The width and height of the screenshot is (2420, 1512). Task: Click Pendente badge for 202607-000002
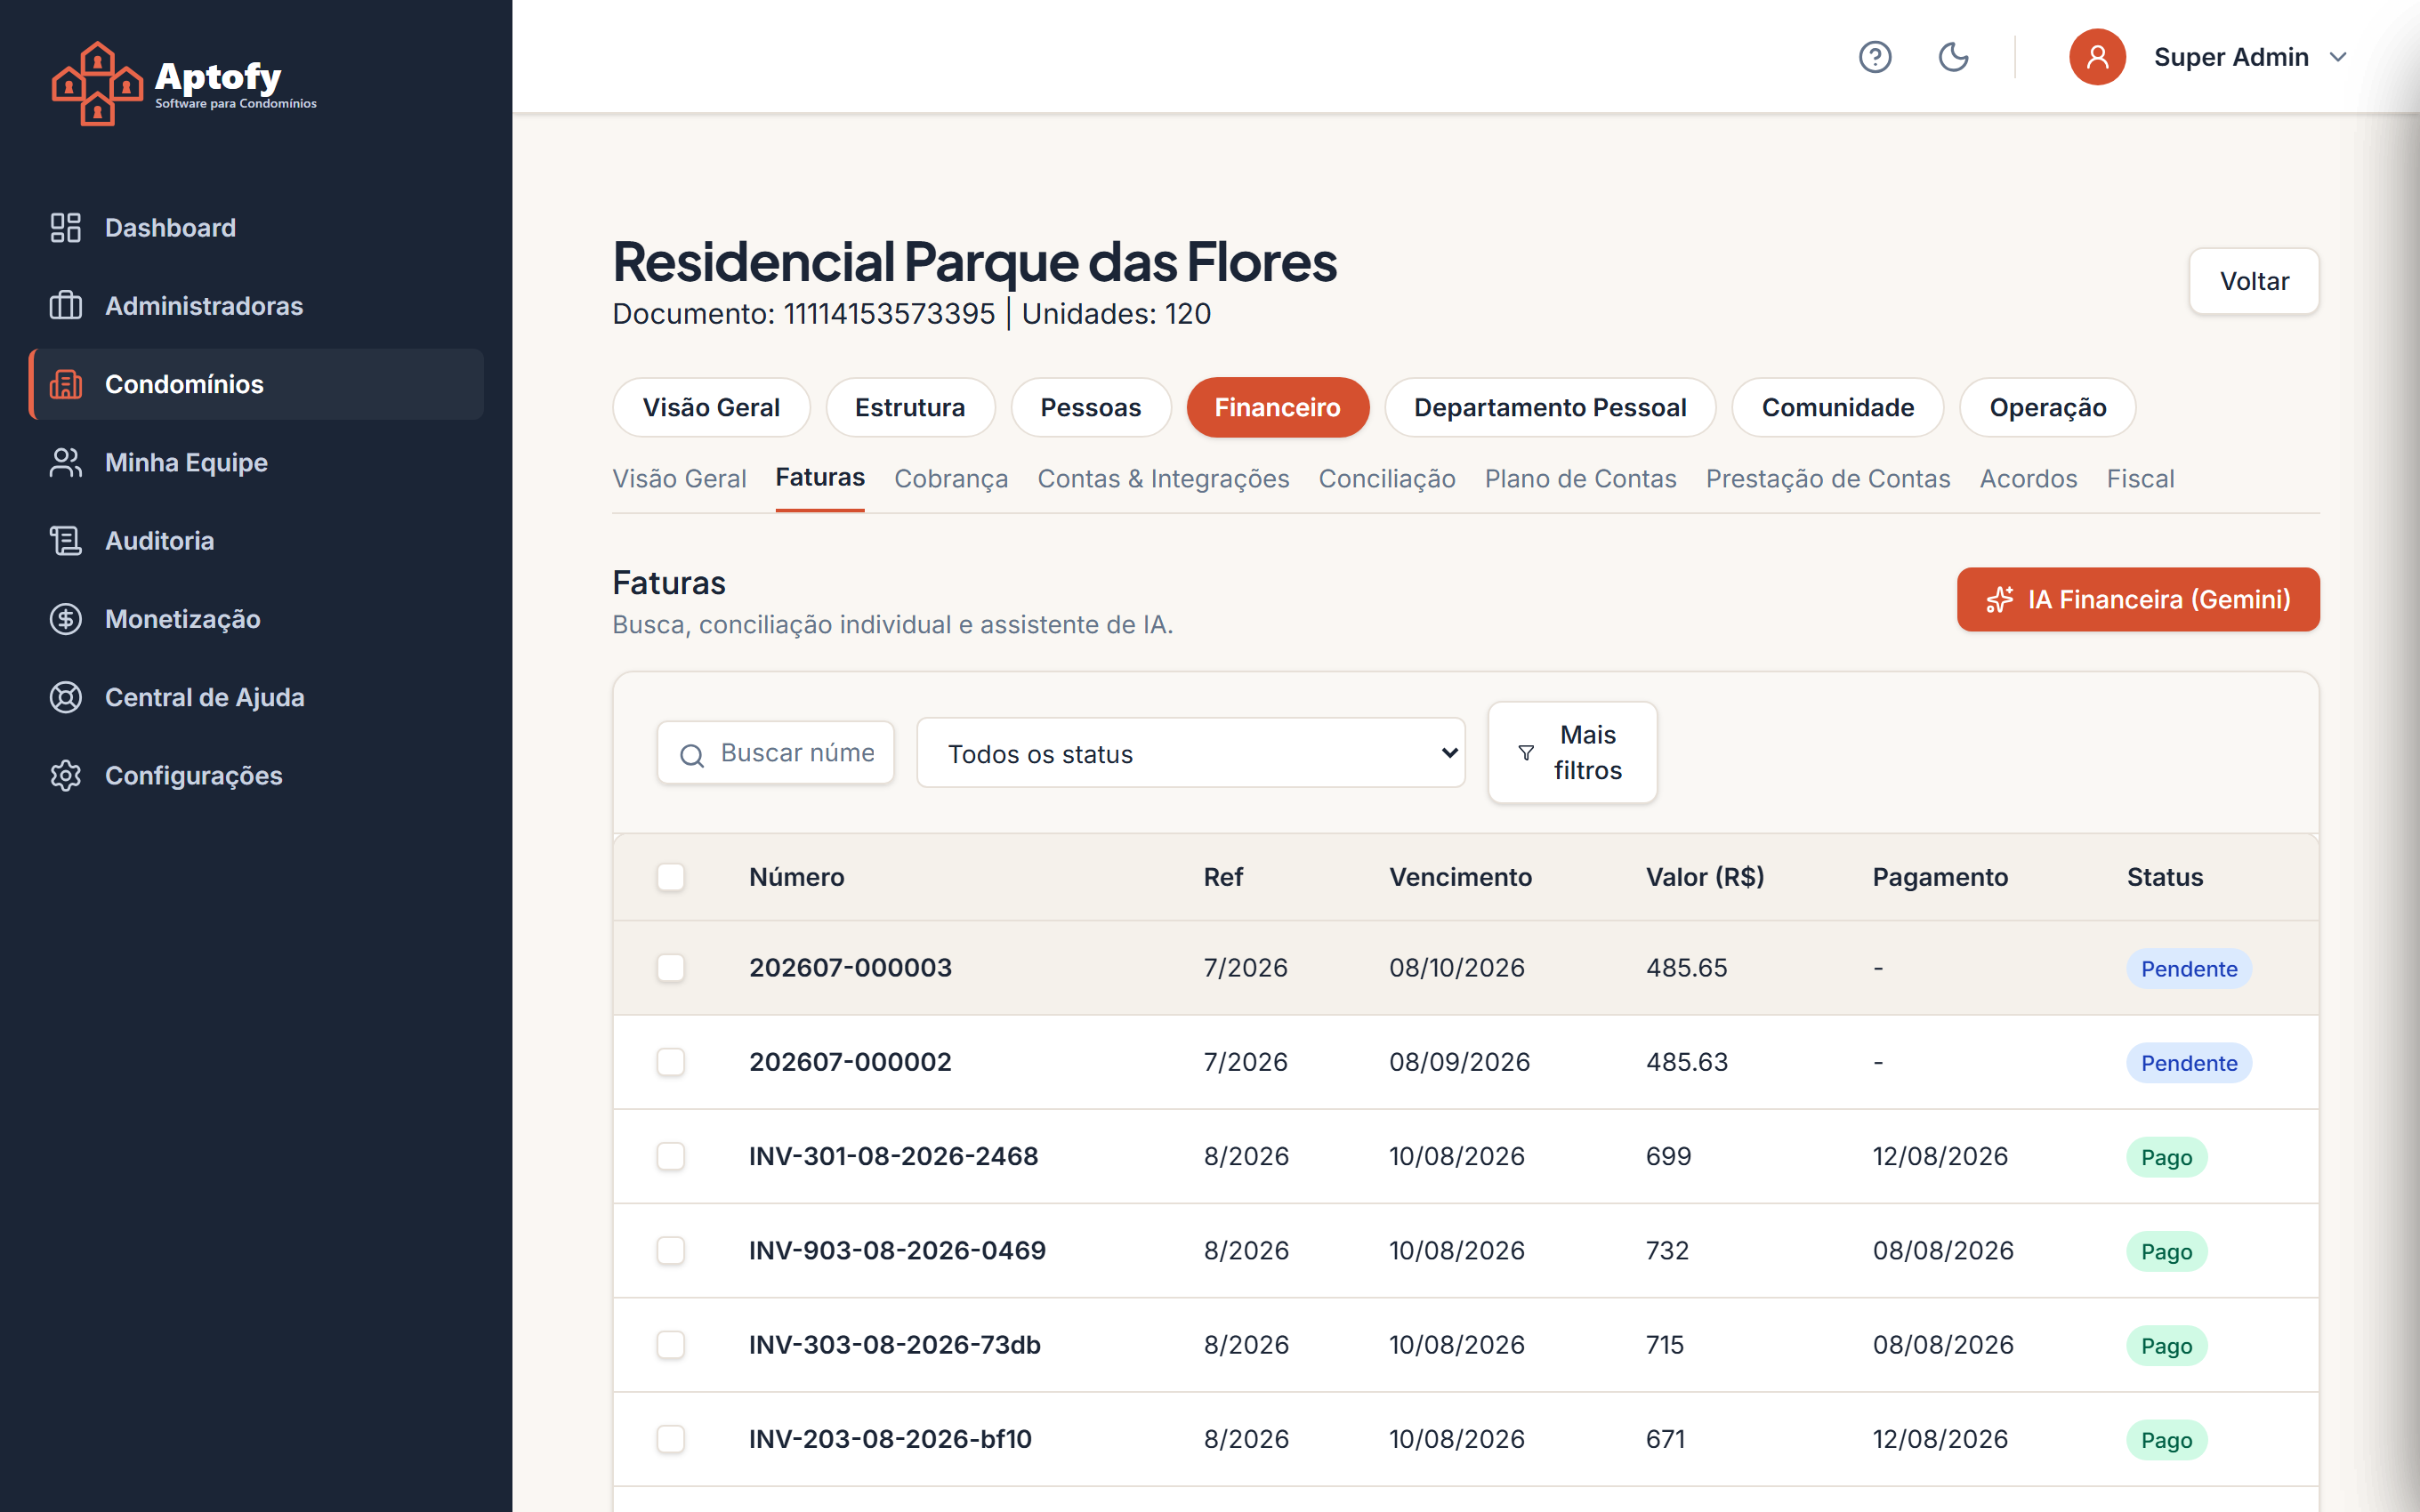click(2189, 1063)
